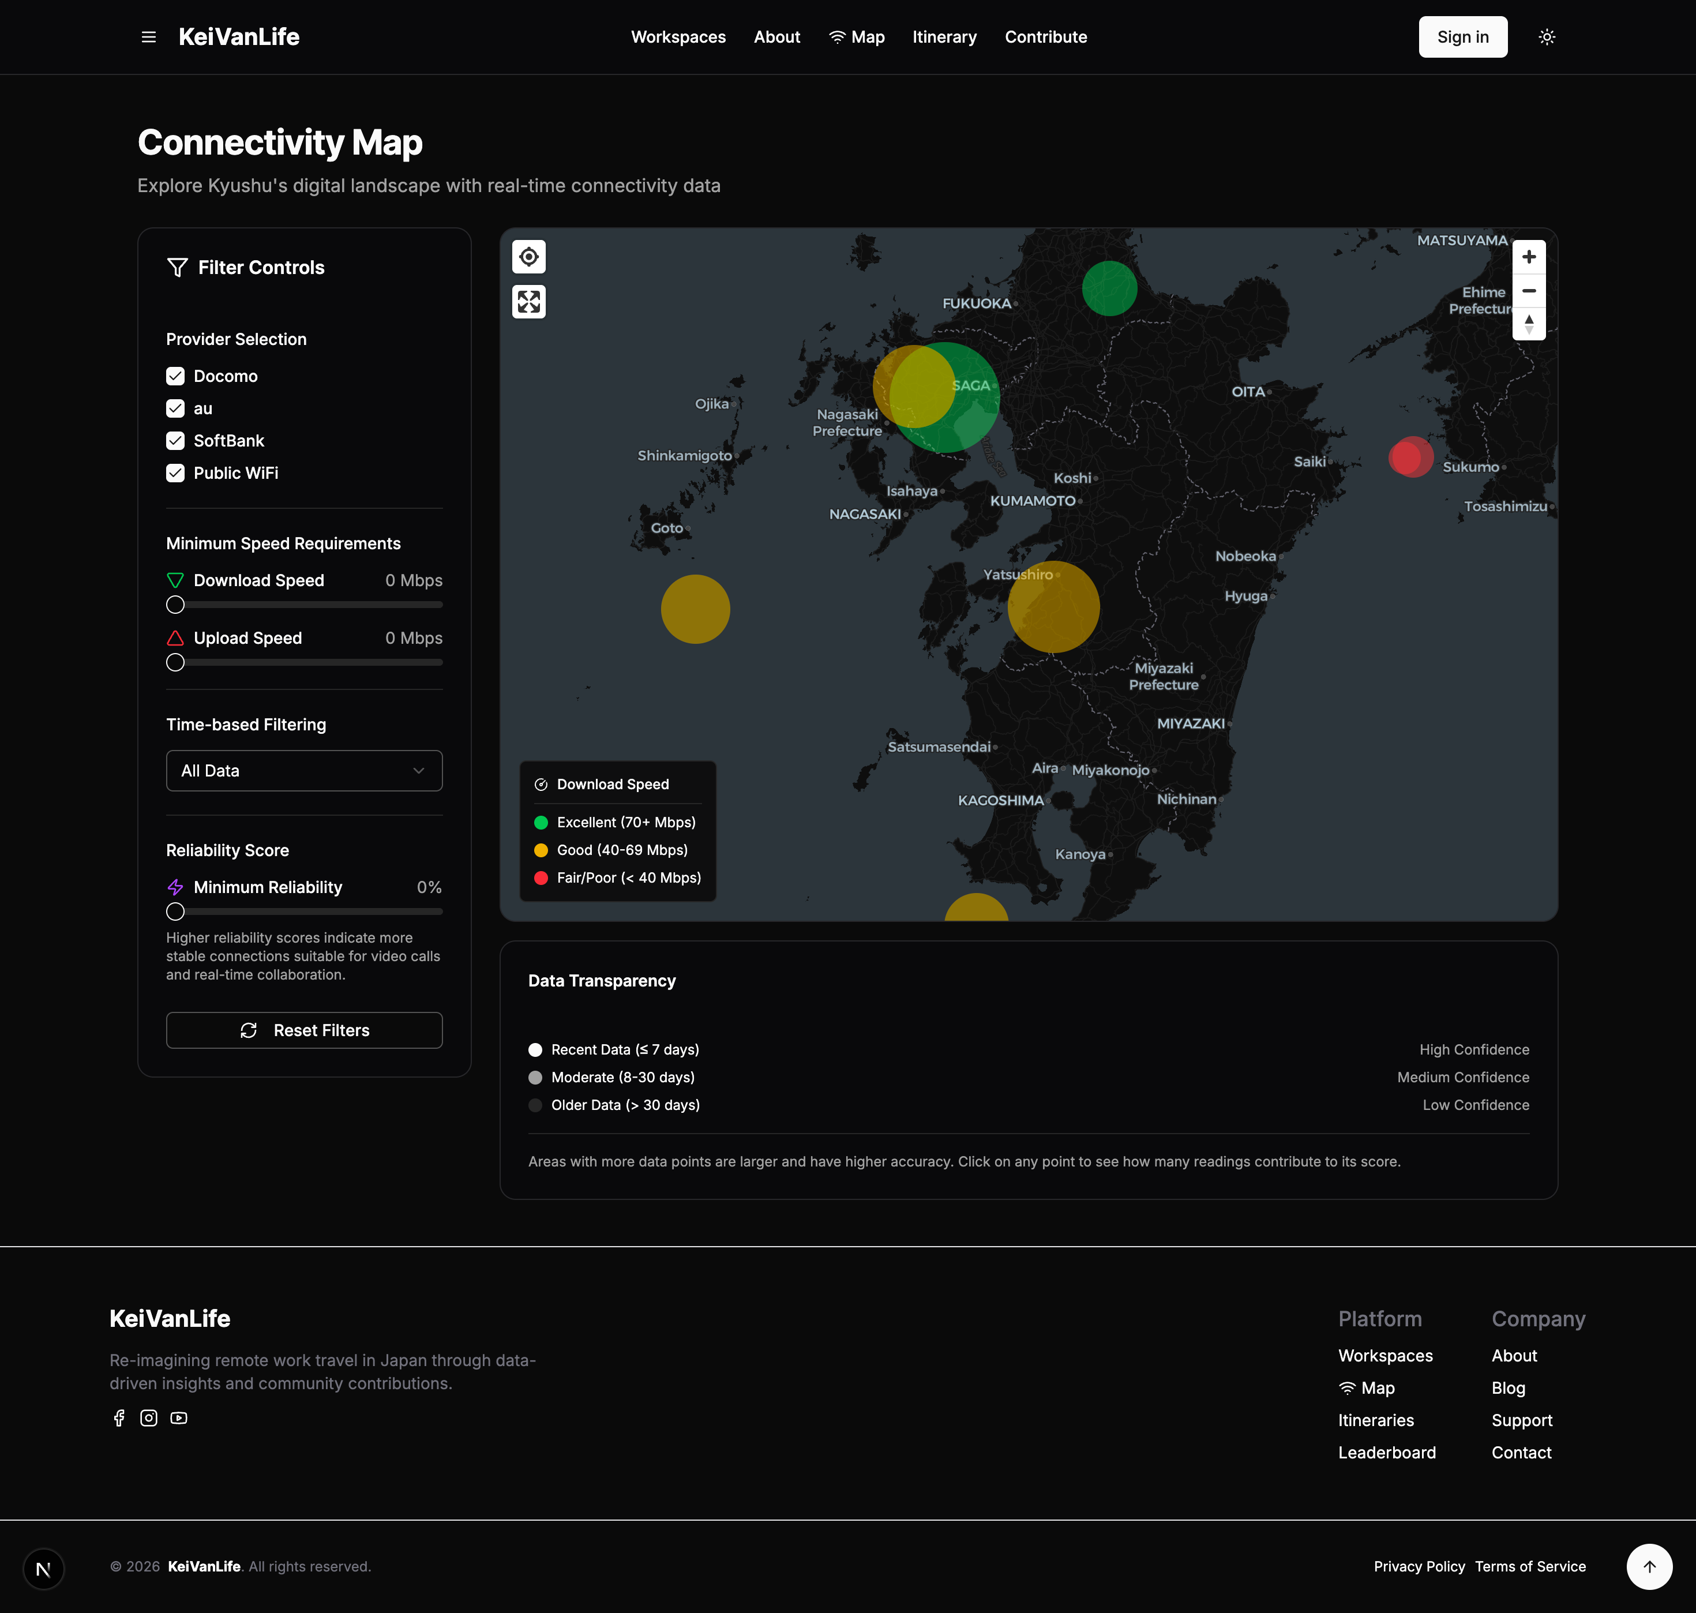Open the footer Facebook icon
Image resolution: width=1696 pixels, height=1613 pixels.
point(119,1418)
